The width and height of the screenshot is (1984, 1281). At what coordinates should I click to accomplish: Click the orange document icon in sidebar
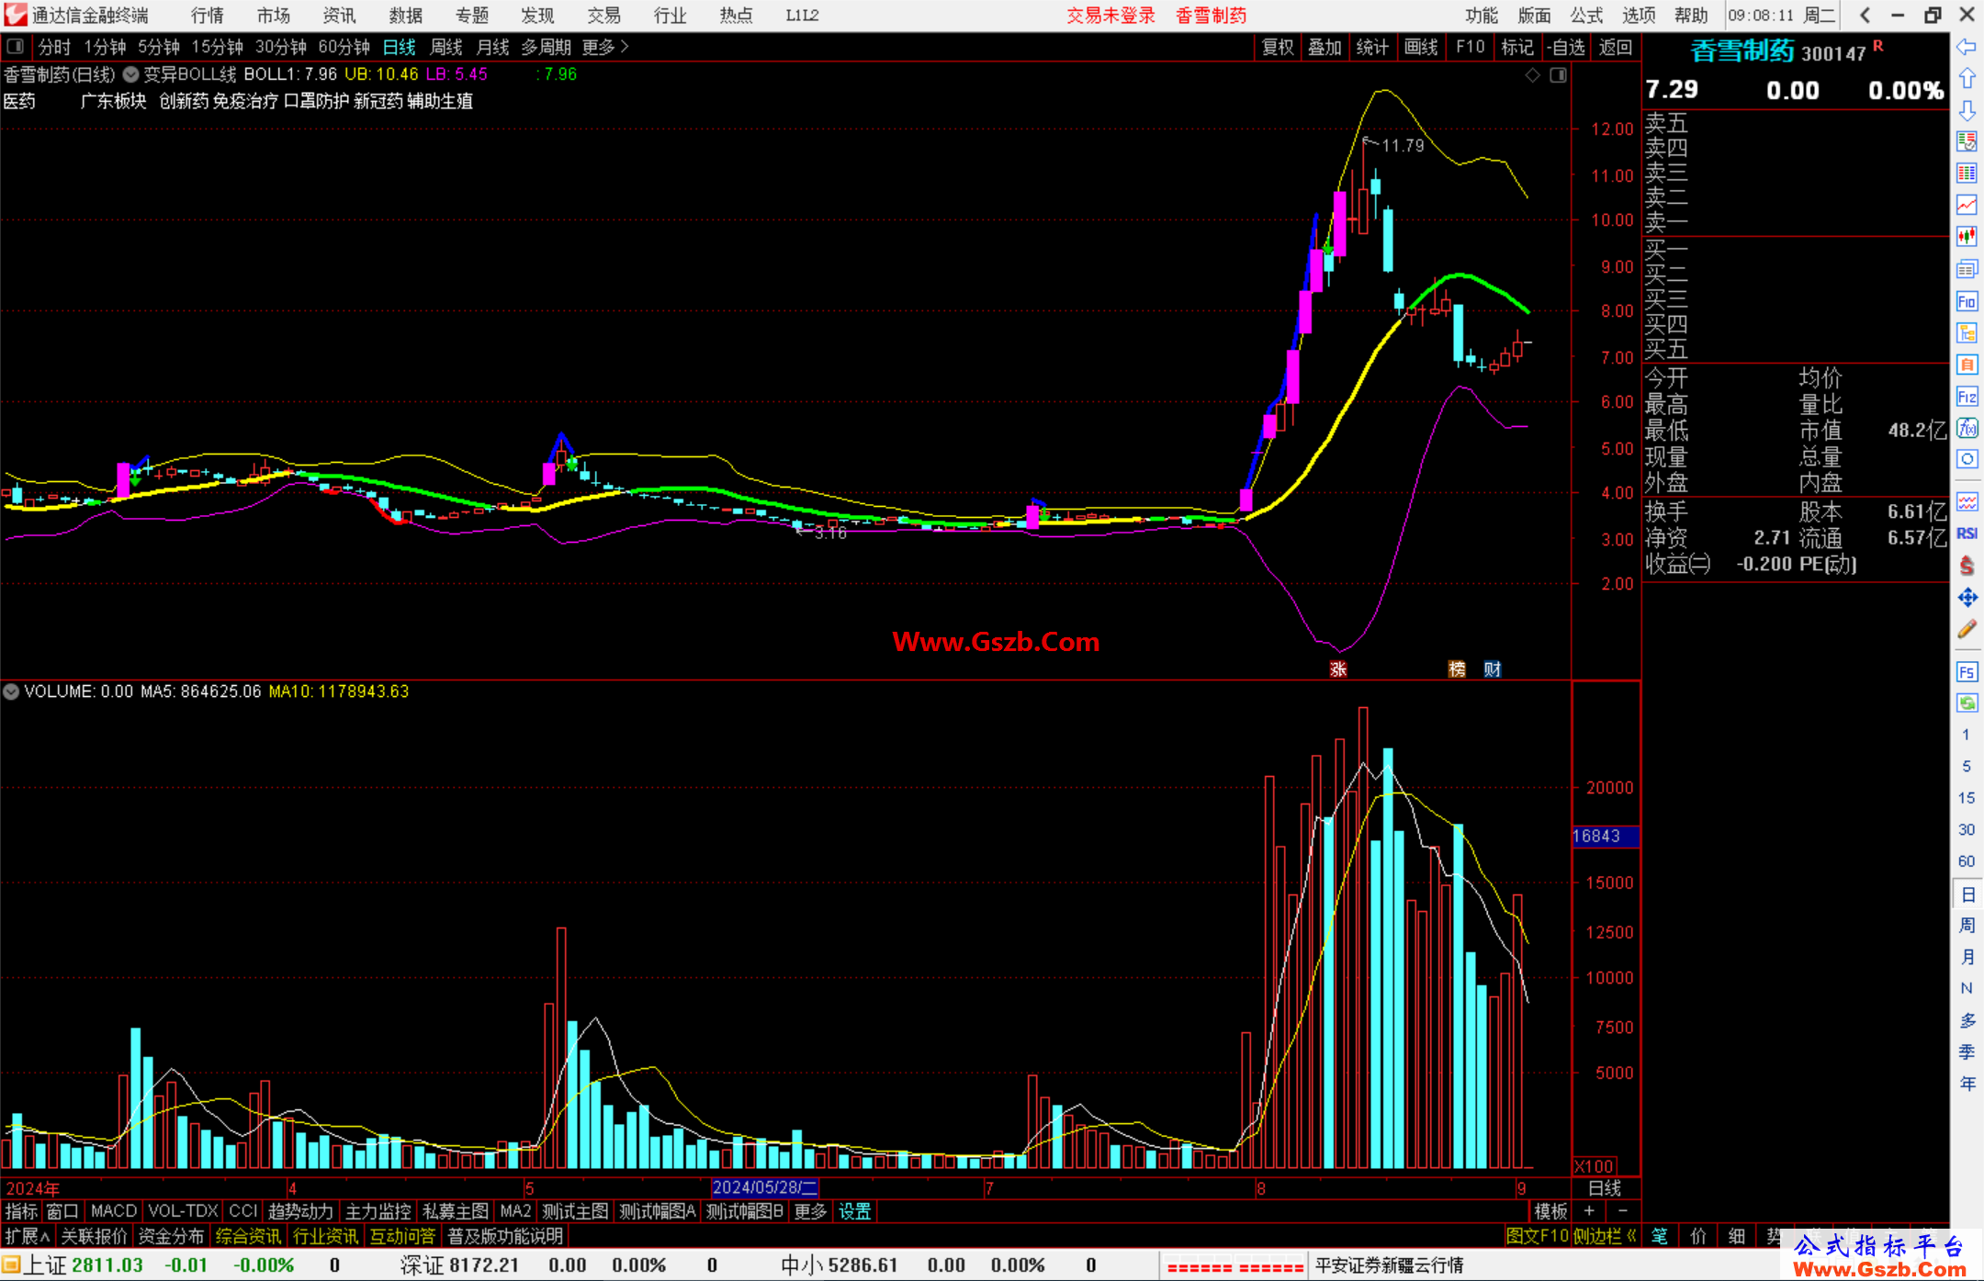tap(1967, 365)
